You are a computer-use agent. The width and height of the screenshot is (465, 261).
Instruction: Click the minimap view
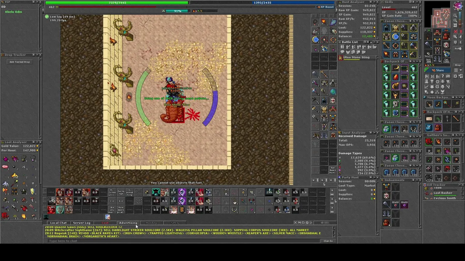coord(437,14)
